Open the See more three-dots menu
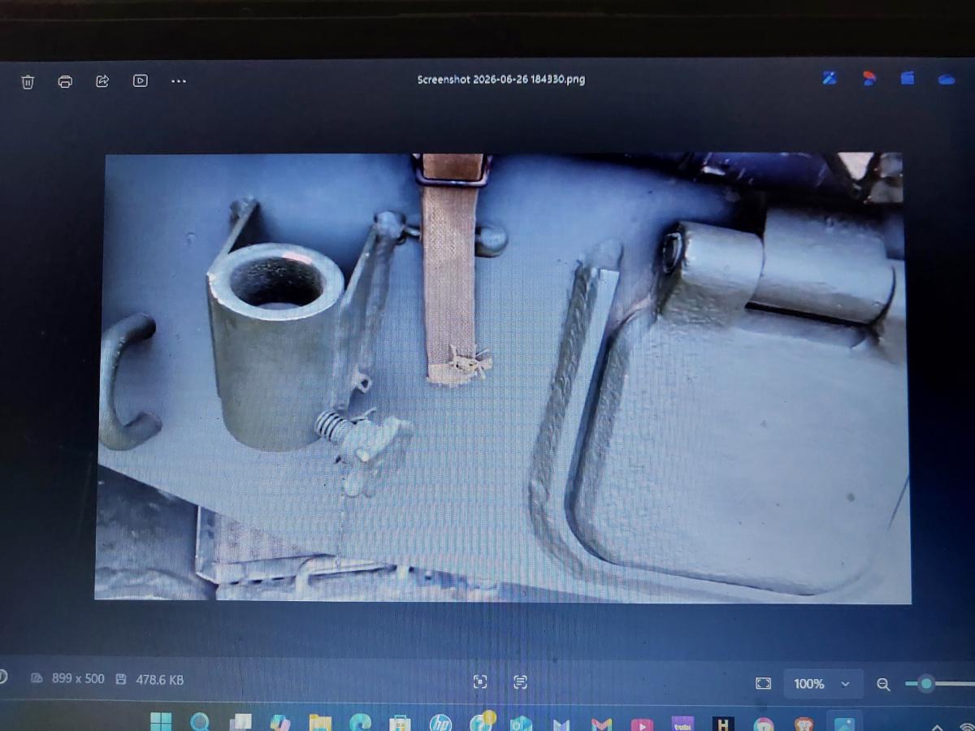 coord(179,81)
